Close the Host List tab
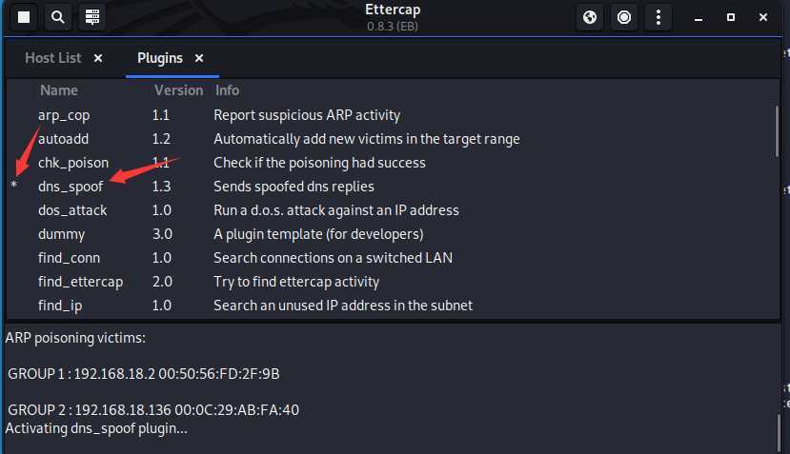This screenshot has height=454, width=790. coord(98,58)
